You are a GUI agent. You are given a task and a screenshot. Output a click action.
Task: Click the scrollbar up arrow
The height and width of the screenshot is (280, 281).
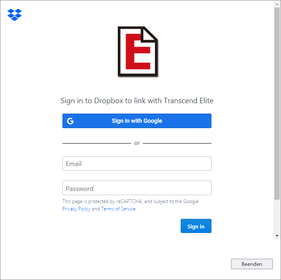coord(277,4)
